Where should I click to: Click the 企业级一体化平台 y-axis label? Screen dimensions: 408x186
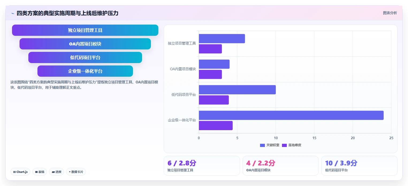point(182,120)
